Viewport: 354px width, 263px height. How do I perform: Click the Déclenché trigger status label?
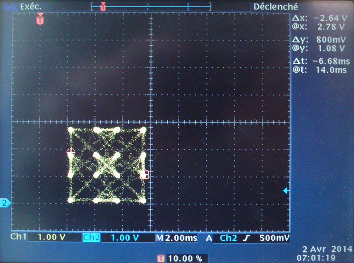(276, 7)
